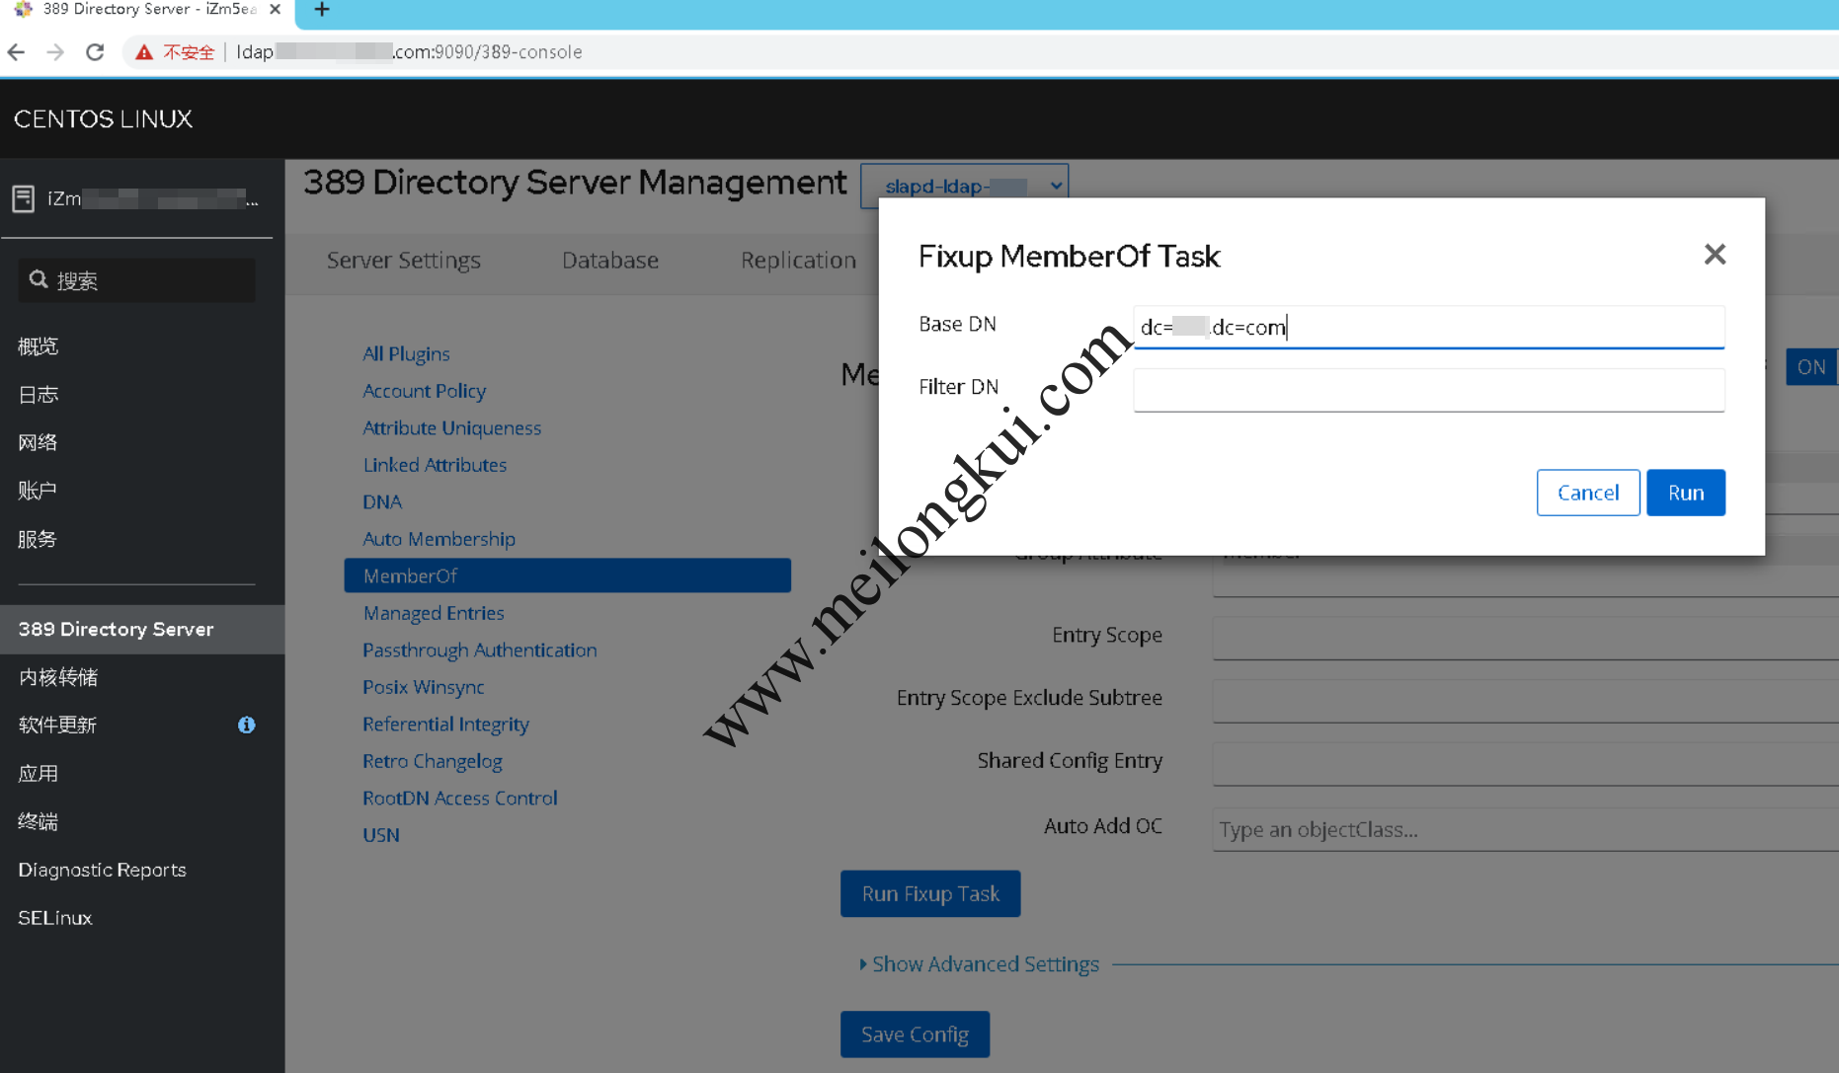
Task: Click the host server icon in sidebar
Action: click(24, 198)
